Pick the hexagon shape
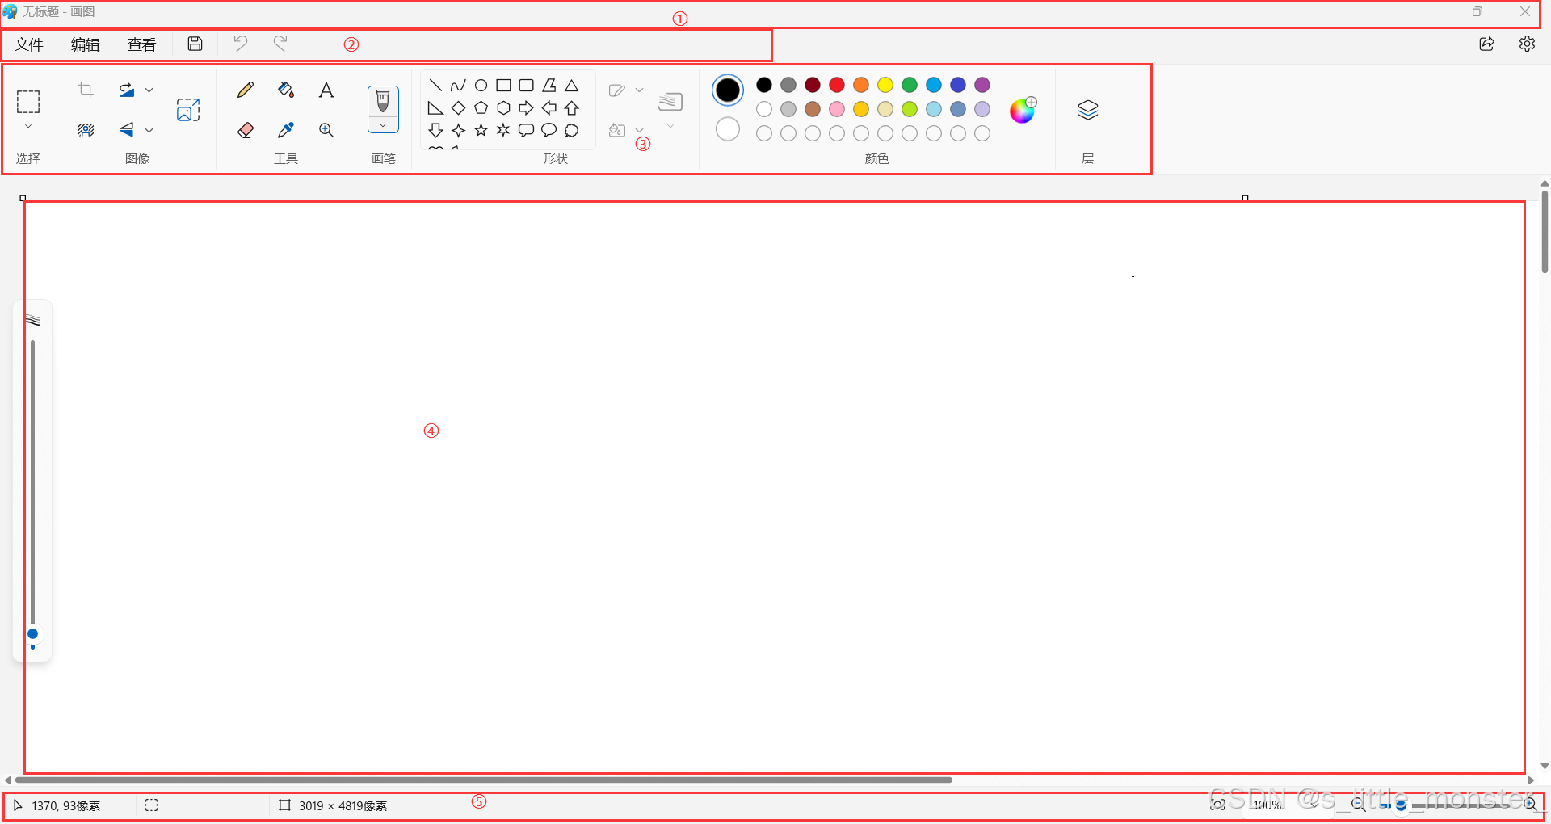This screenshot has width=1551, height=824. [503, 107]
